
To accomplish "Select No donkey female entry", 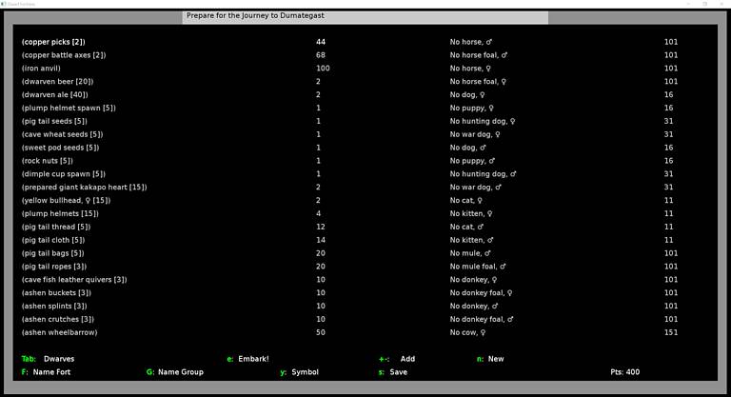I will 473,280.
